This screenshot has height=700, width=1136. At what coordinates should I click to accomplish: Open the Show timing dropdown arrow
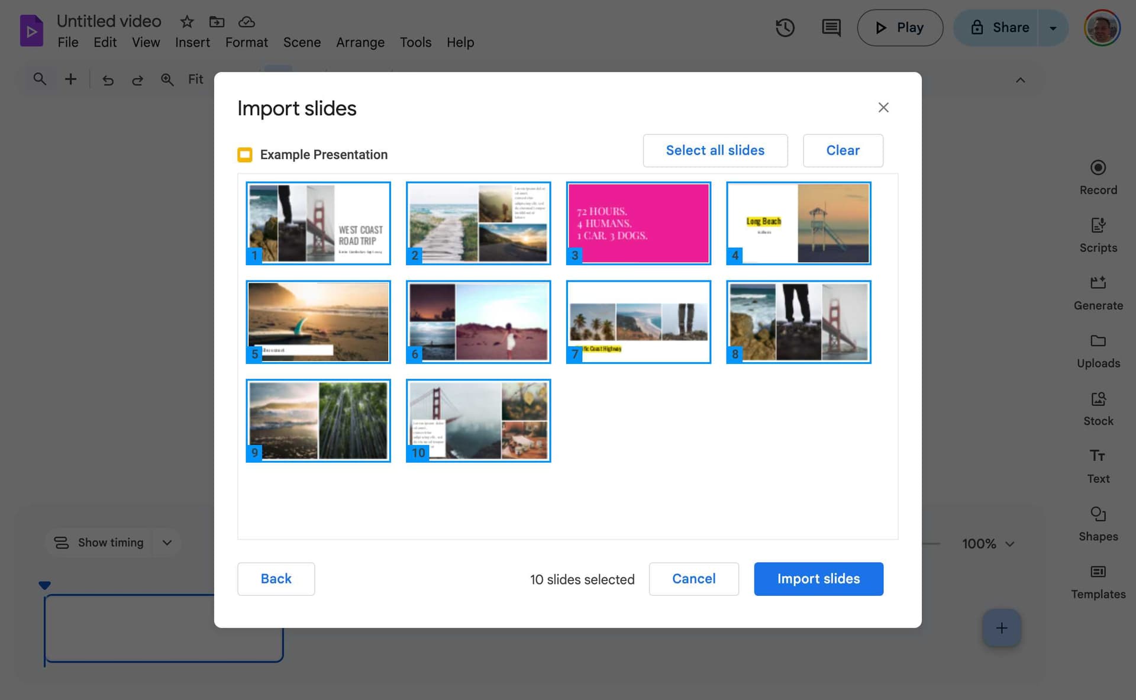(167, 543)
